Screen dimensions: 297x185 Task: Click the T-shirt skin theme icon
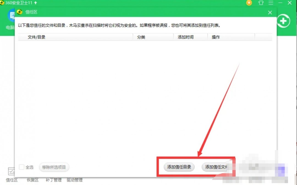(260, 3)
